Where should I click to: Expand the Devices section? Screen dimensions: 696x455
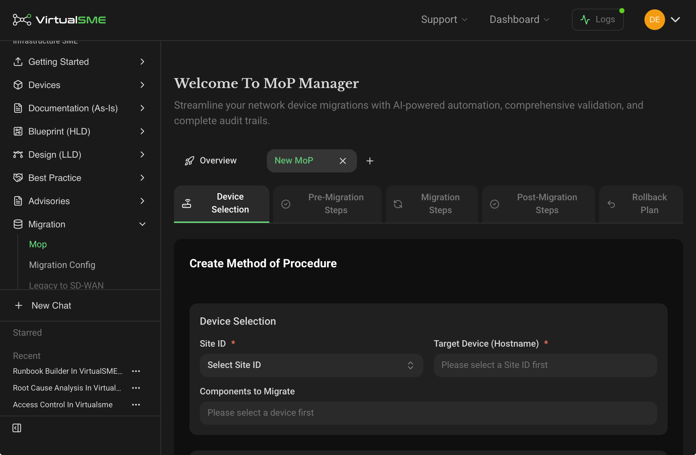click(142, 85)
